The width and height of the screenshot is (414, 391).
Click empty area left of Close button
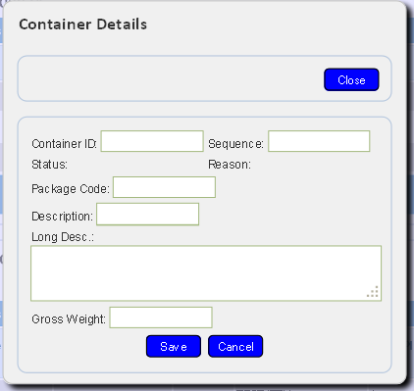point(170,78)
